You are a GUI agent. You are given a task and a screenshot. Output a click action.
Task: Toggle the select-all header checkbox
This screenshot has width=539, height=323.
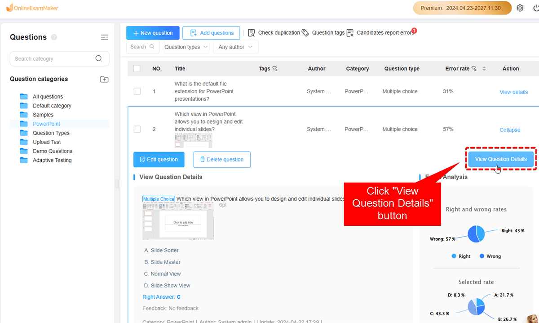137,69
